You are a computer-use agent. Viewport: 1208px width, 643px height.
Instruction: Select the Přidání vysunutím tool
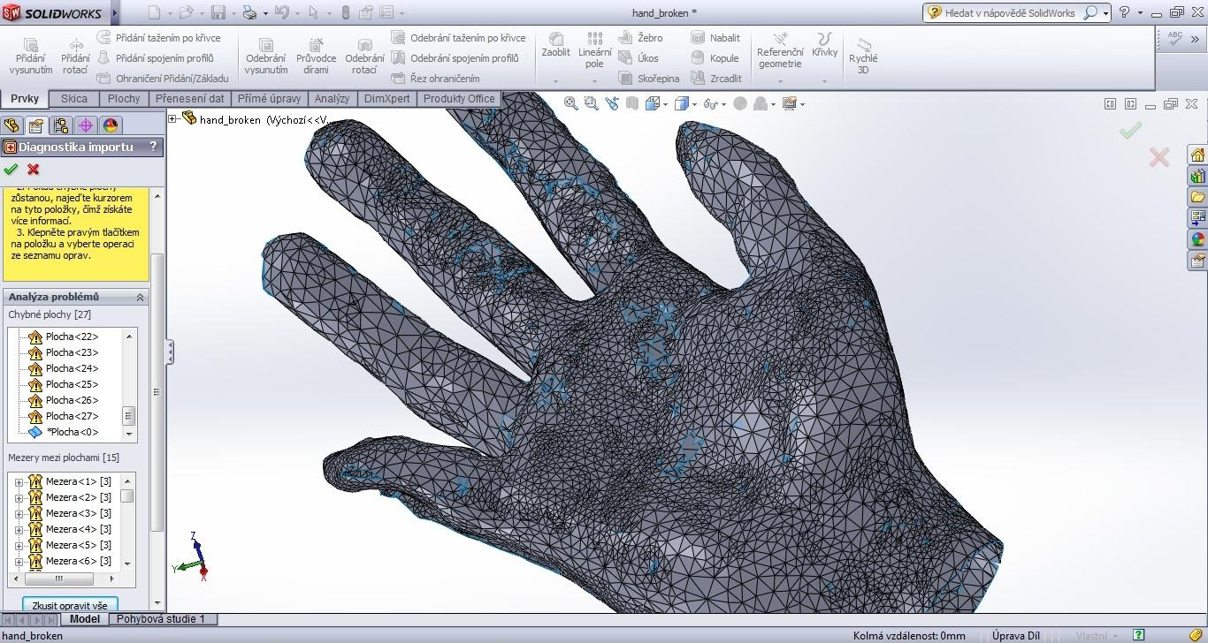[x=31, y=56]
